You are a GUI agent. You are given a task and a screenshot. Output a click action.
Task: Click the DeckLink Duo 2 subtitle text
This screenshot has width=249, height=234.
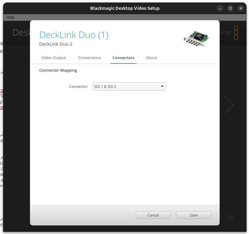click(56, 44)
